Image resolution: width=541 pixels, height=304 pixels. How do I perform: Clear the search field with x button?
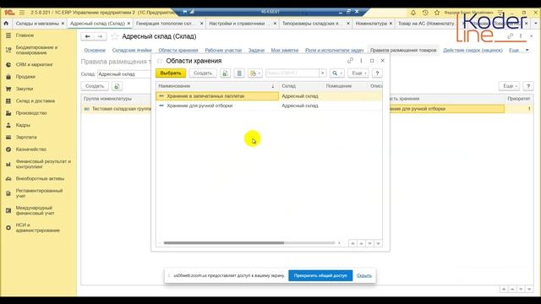tap(323, 73)
